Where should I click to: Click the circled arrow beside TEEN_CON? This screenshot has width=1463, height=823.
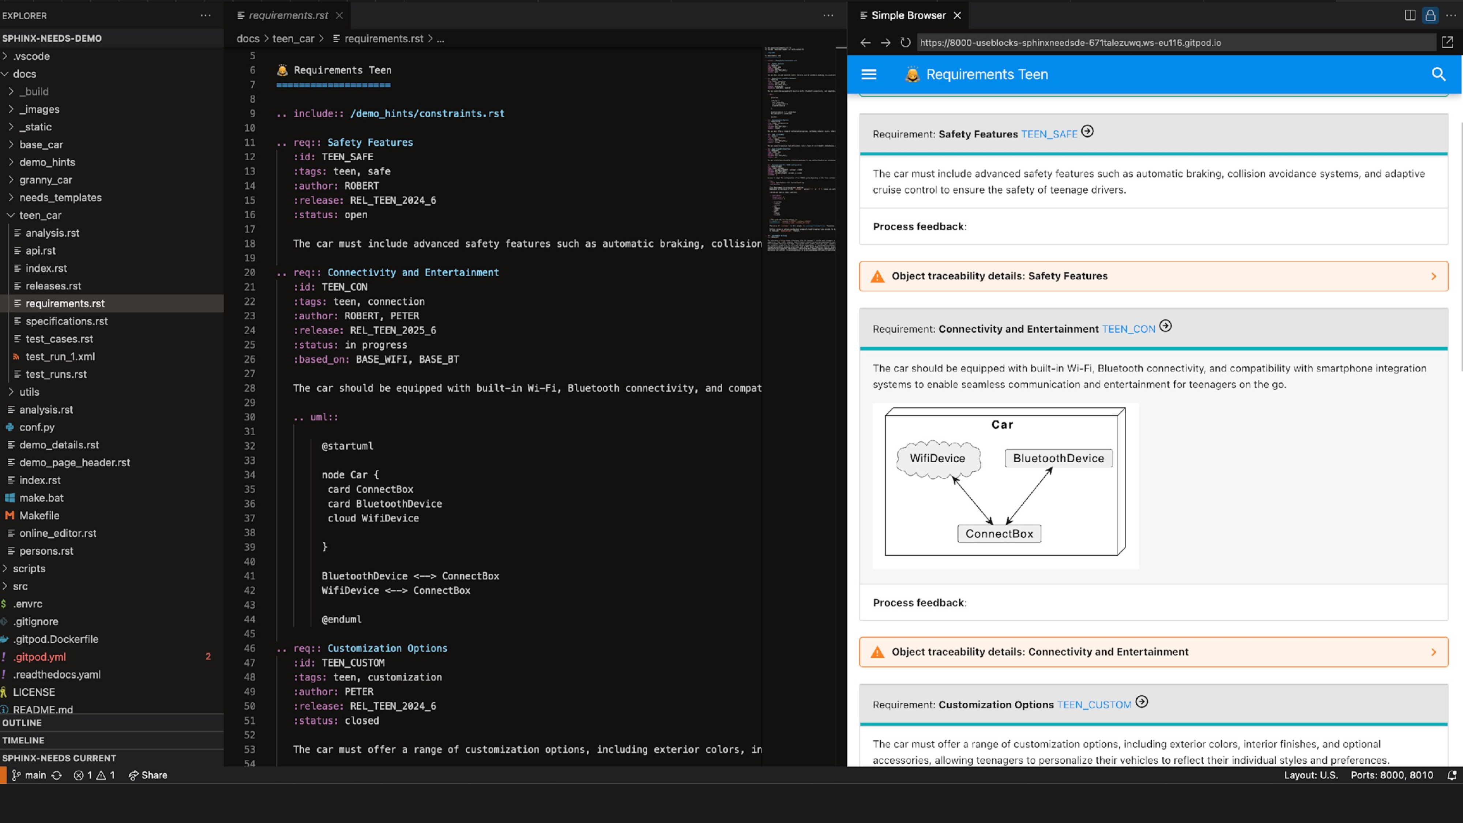point(1165,326)
